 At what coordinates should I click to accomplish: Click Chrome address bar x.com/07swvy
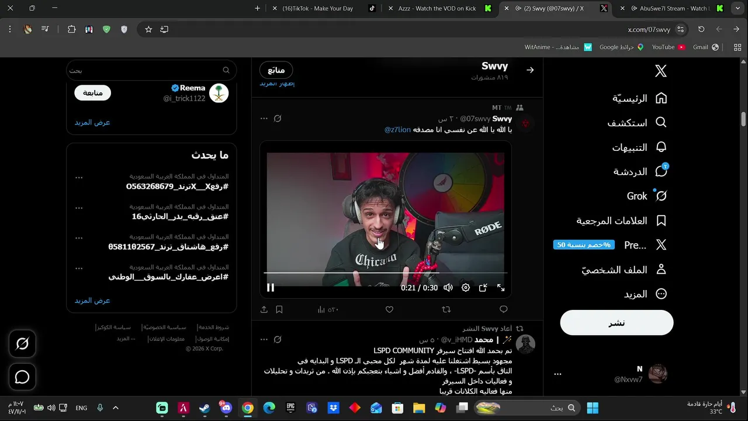pos(649,29)
